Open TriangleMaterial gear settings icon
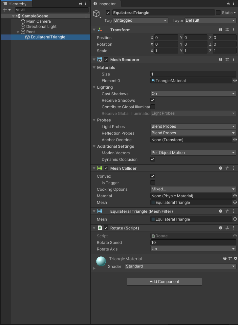 (235, 259)
